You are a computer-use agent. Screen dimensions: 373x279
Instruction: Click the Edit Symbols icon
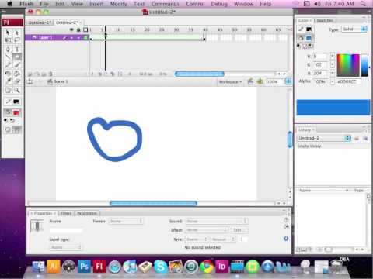(260, 81)
